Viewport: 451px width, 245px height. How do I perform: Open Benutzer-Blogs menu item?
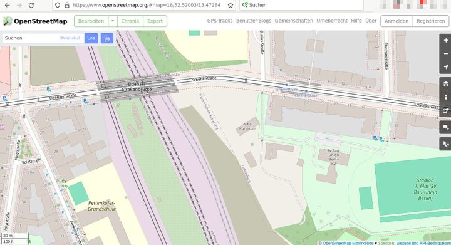coord(254,21)
